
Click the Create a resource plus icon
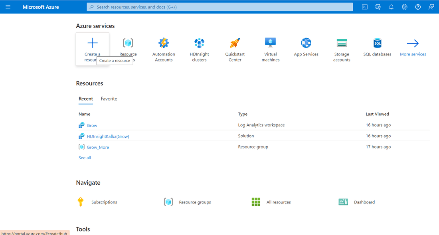[x=93, y=43]
